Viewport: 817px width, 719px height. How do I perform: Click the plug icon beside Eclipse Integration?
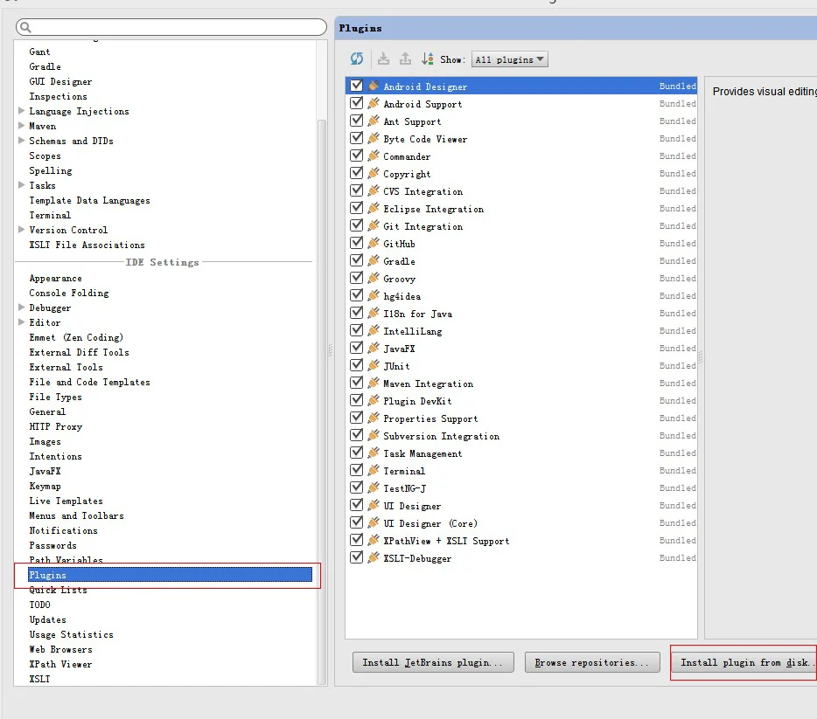pos(374,209)
